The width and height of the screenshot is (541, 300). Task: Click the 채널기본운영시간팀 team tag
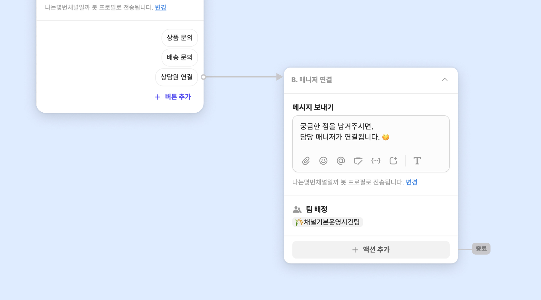click(x=328, y=222)
